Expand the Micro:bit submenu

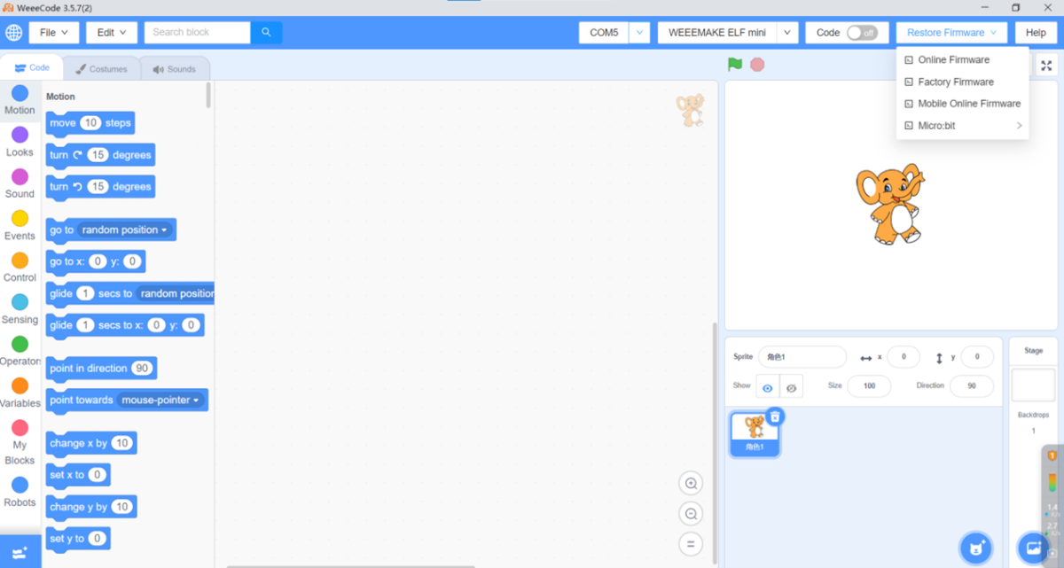(x=963, y=125)
